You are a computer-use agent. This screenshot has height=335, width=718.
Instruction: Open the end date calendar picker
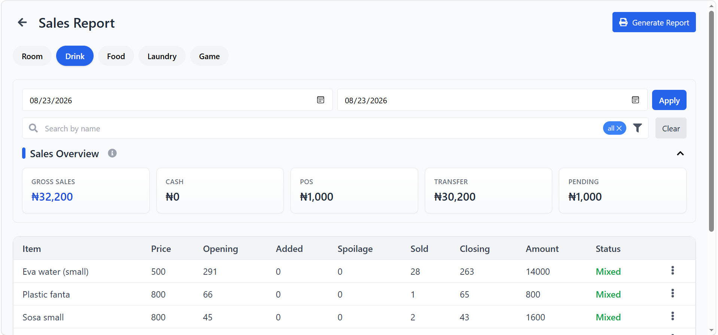[635, 100]
